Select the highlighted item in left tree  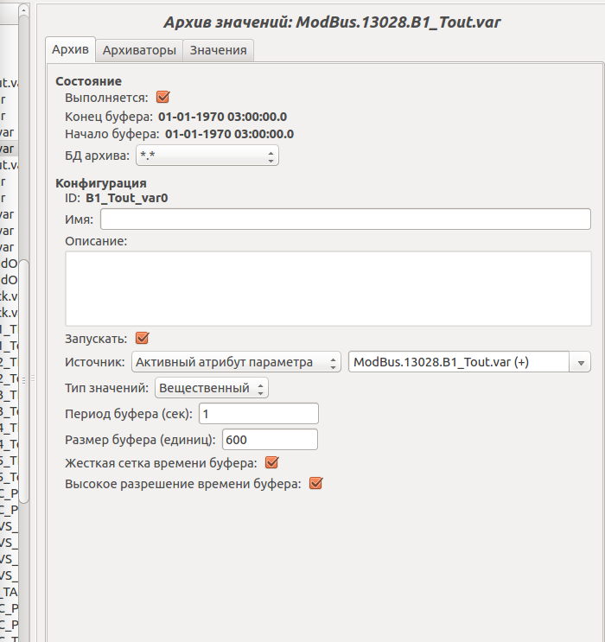[x=7, y=149]
